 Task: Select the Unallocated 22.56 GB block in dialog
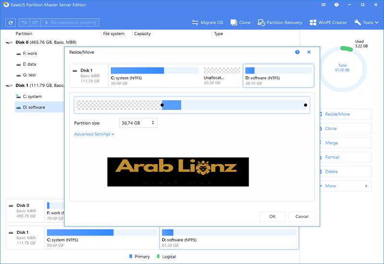222,76
